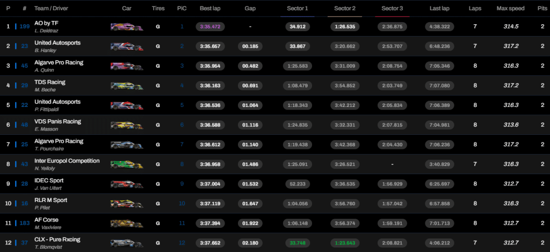The height and width of the screenshot is (252, 550).
Task: Click the VDS Panis Racing car image
Action: [x=127, y=125]
